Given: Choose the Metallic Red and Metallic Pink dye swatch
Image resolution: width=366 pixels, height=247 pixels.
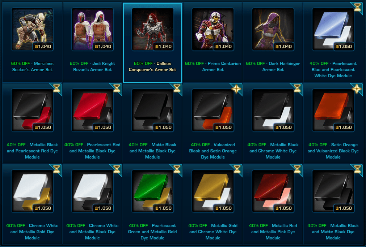Looking at the screenshot, I should coord(273,191).
